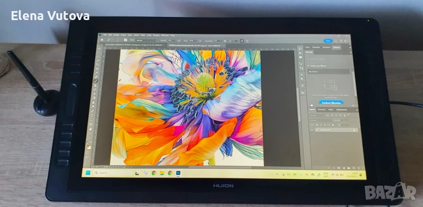
Task: Open the History panel icon
Action: click(x=300, y=49)
